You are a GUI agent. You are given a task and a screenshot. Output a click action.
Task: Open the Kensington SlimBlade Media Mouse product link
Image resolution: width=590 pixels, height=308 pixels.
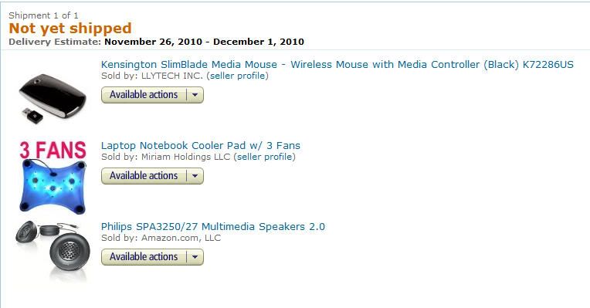click(x=337, y=65)
